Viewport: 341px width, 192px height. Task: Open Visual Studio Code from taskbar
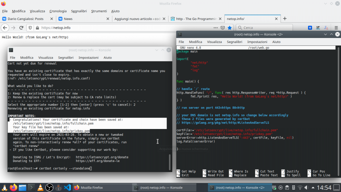click(x=67, y=187)
